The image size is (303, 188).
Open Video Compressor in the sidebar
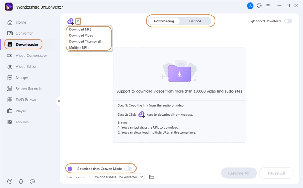[x=31, y=56]
